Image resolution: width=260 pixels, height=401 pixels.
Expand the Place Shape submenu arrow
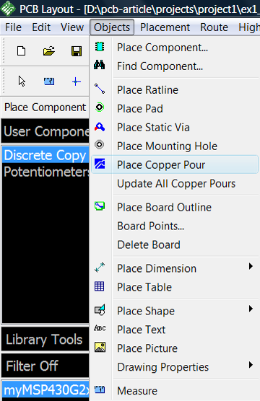point(251,309)
